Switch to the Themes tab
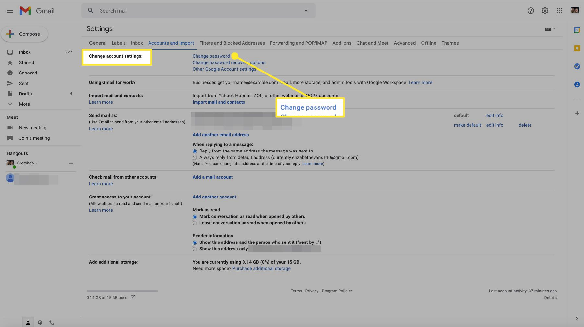 [x=450, y=43]
